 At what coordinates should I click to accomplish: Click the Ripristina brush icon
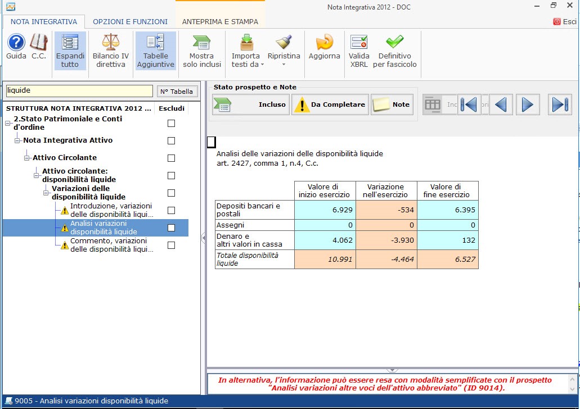click(284, 43)
